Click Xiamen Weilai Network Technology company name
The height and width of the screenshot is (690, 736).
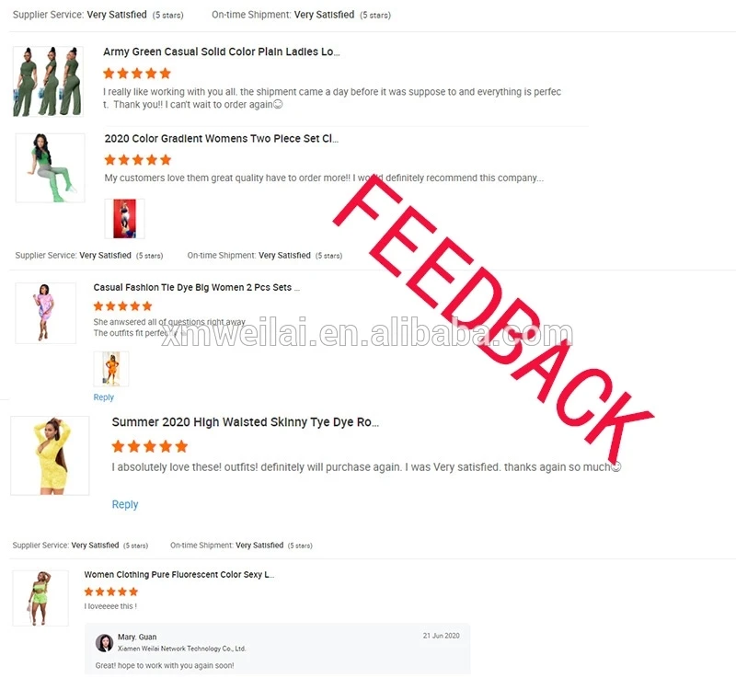click(181, 649)
